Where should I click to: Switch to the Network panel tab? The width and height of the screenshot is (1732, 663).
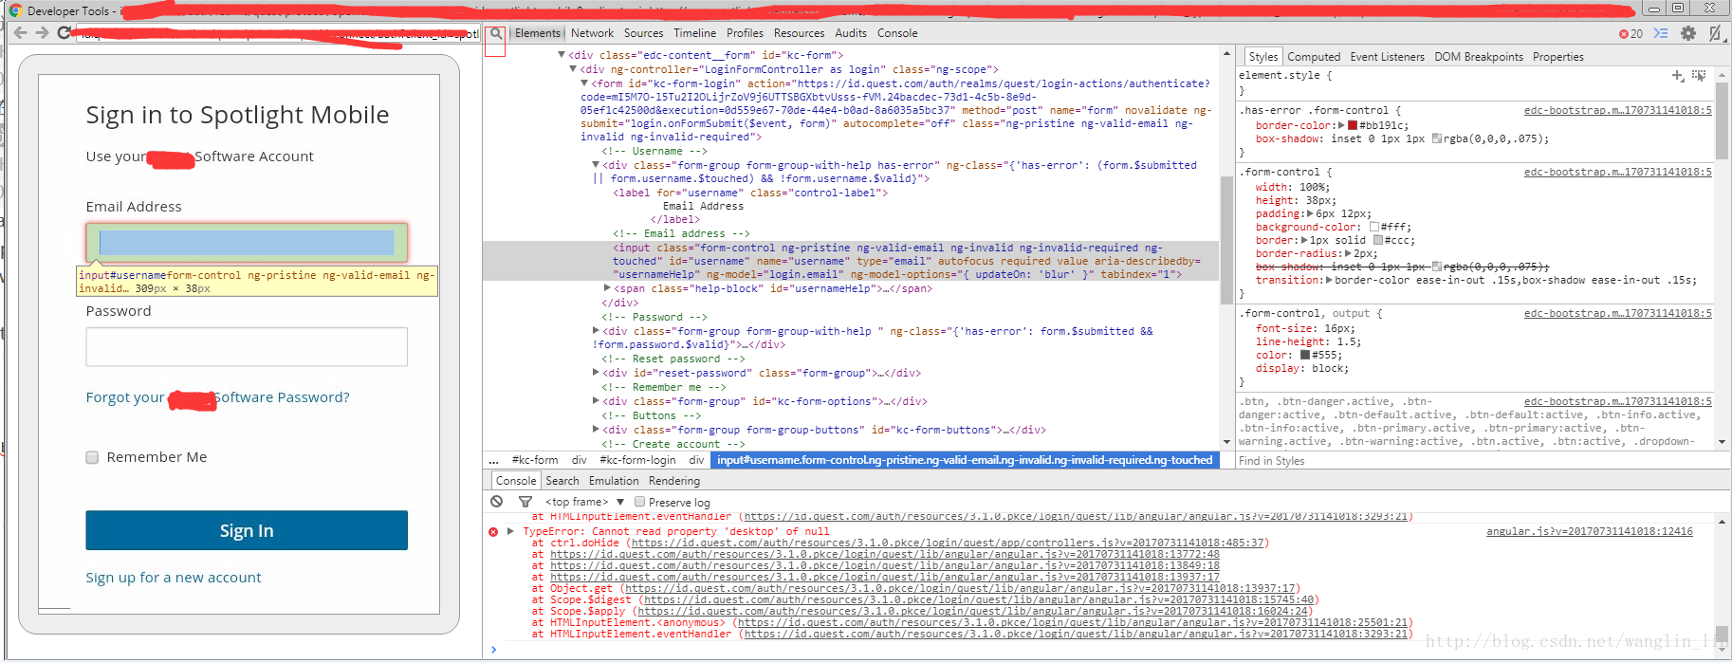593,33
